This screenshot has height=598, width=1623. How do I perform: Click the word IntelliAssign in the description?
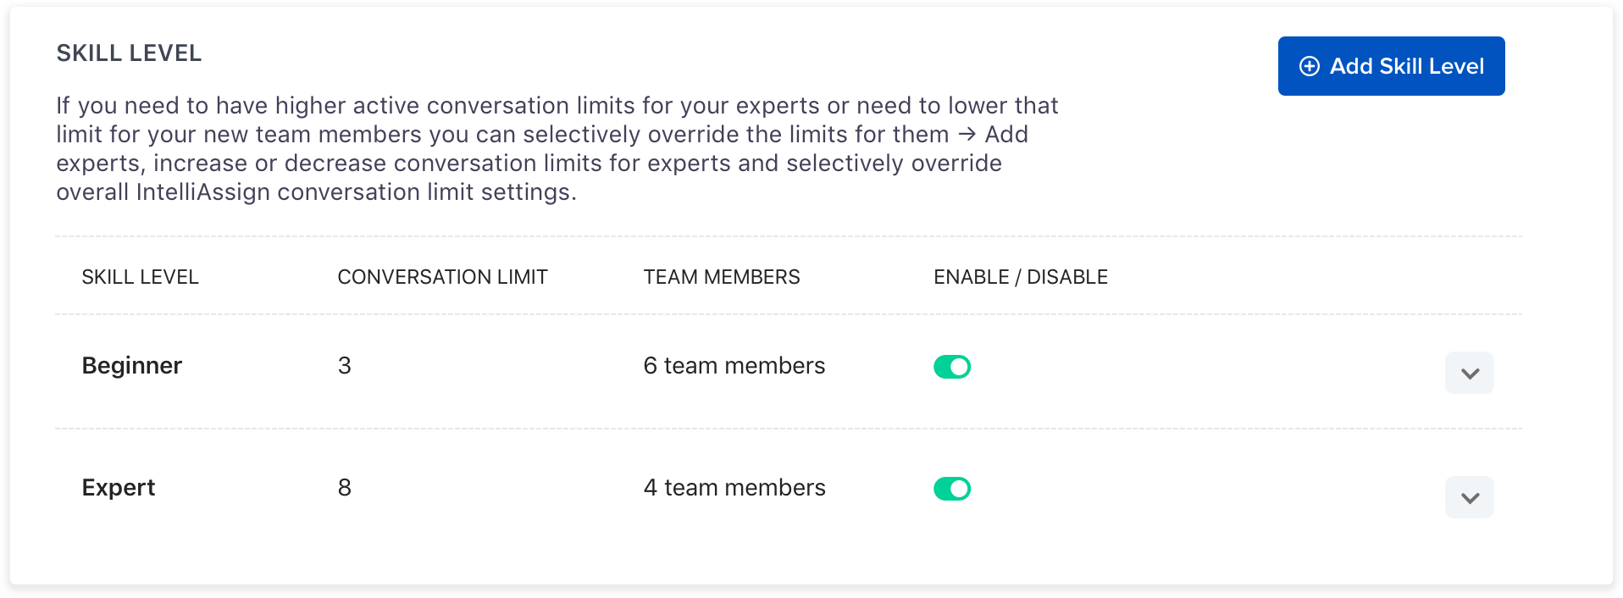pos(202,192)
